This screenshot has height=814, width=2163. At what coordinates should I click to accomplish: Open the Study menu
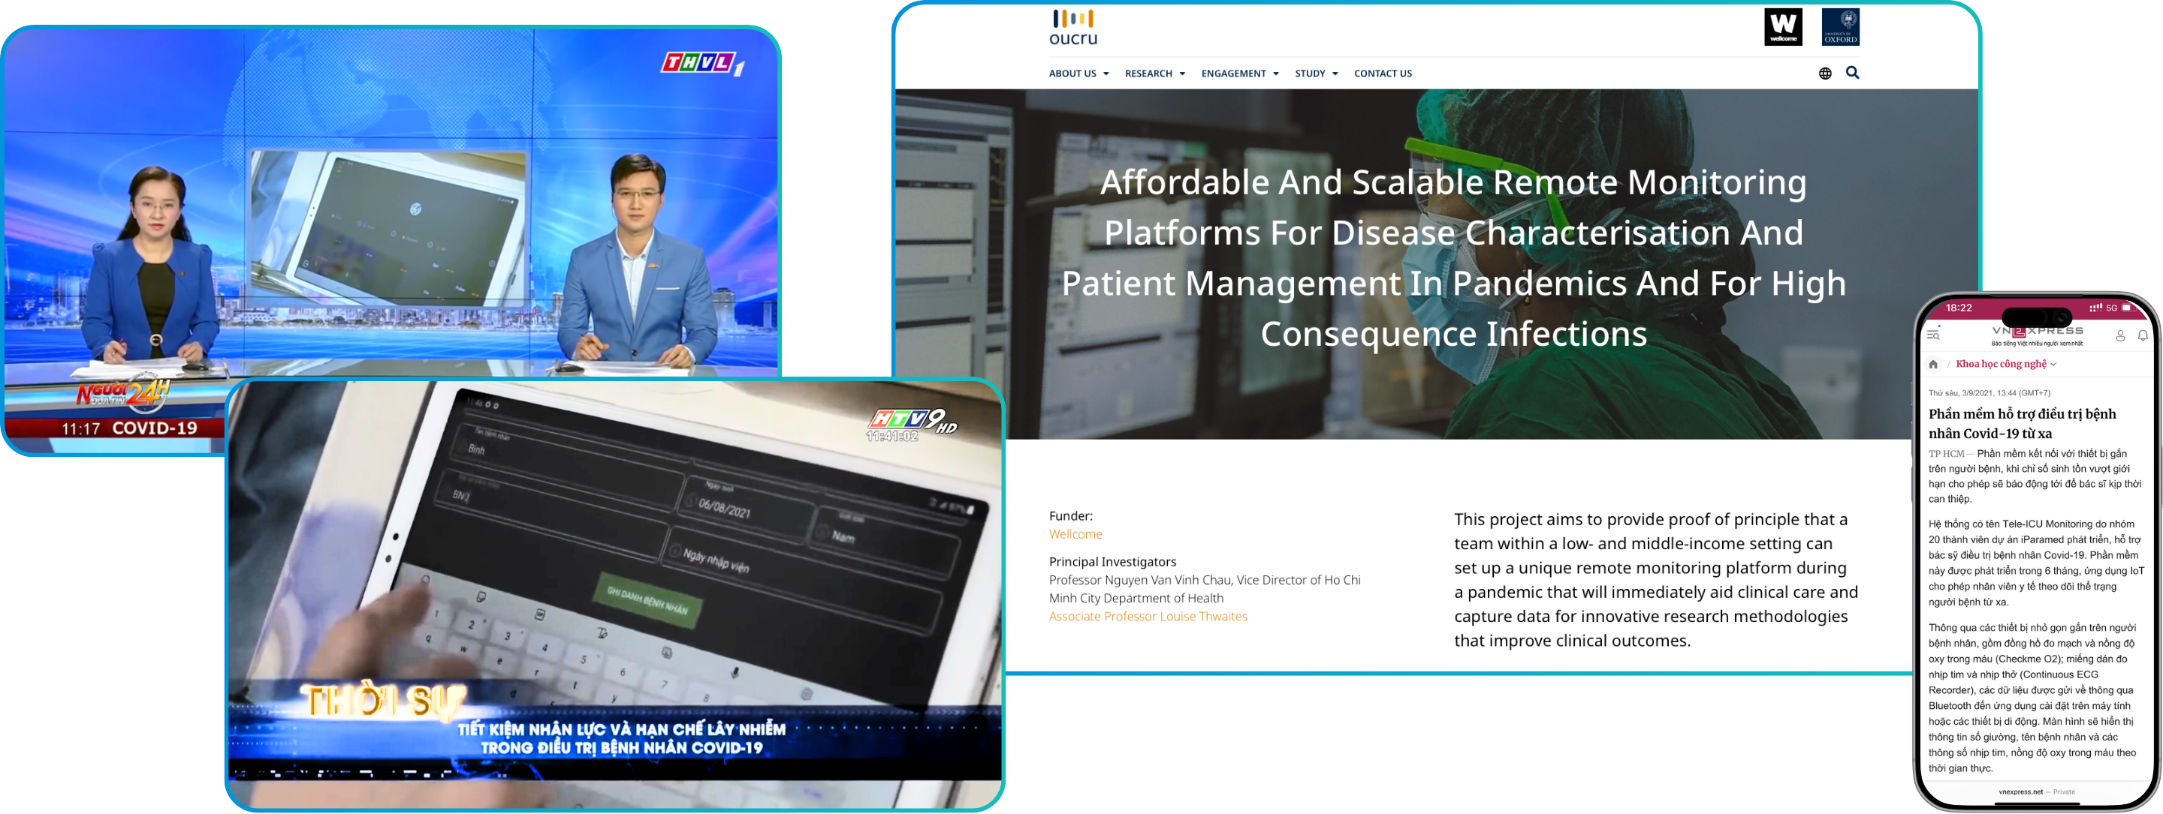point(1316,74)
